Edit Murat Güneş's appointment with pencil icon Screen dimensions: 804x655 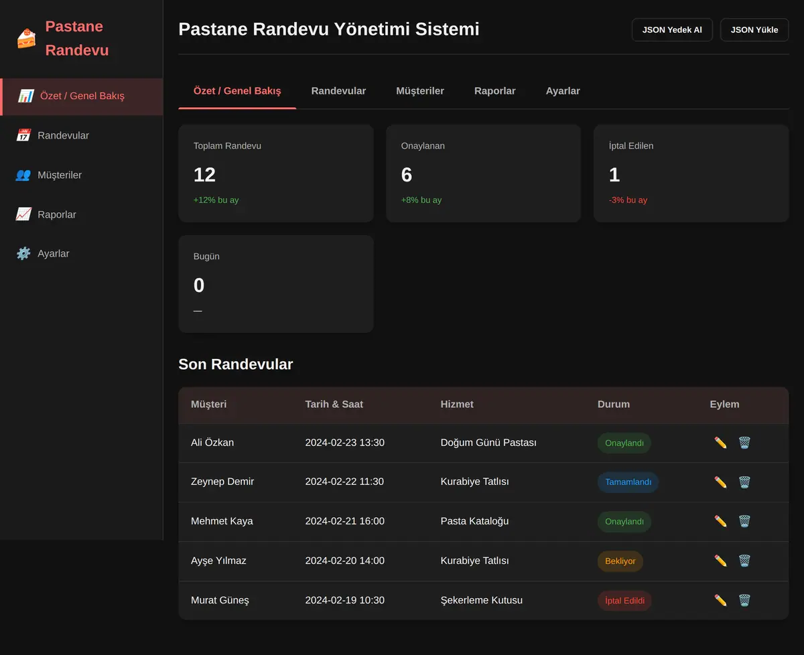click(721, 600)
